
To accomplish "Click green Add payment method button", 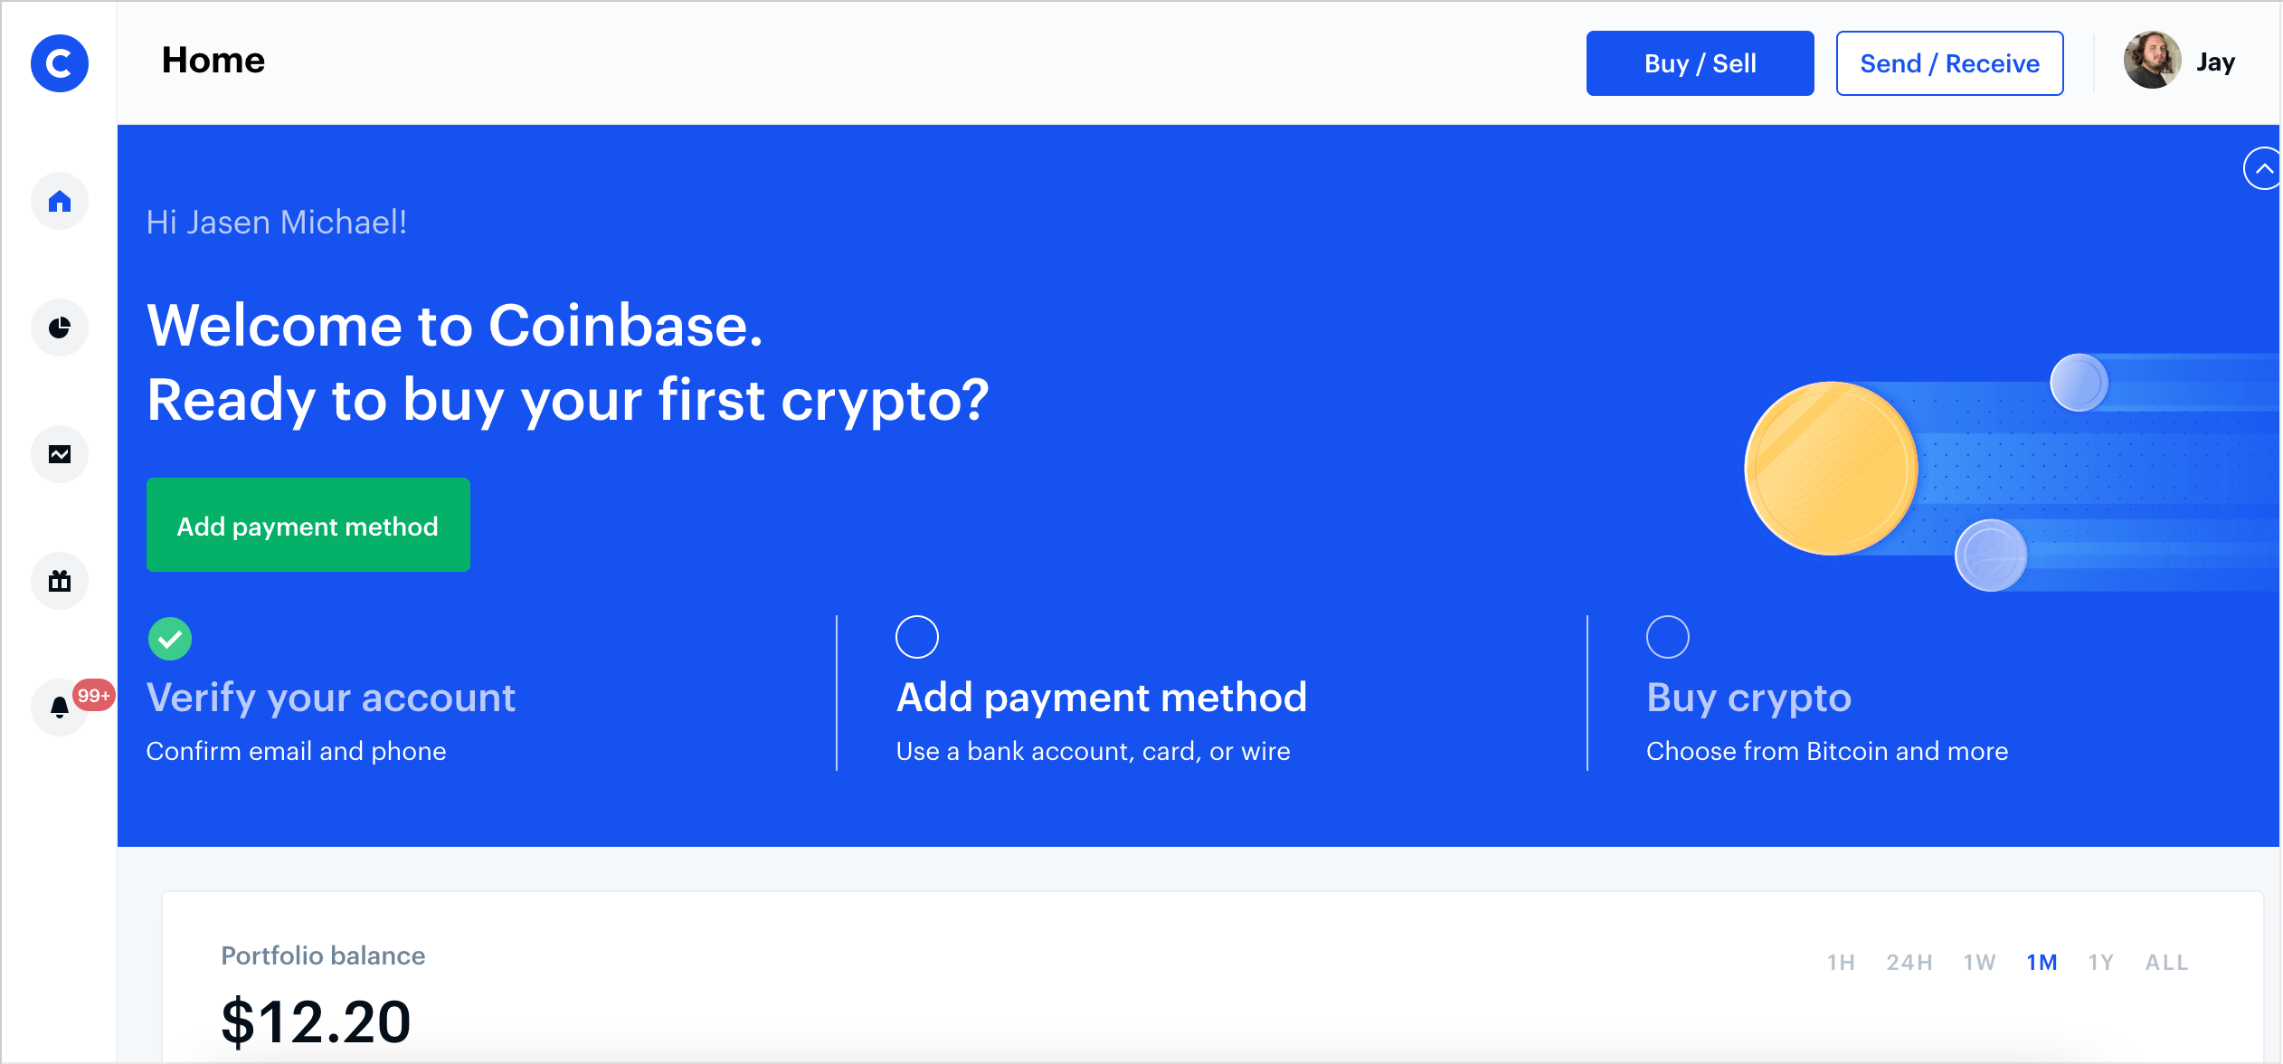I will tap(308, 525).
